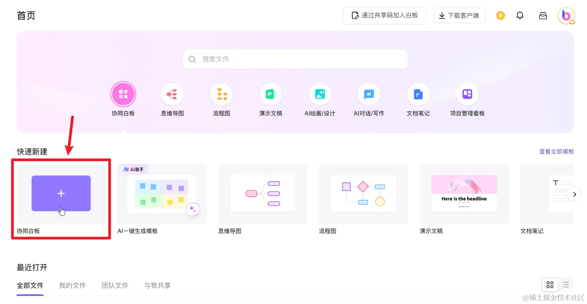This screenshot has width=587, height=304.
Task: Open the 与我共享 tab
Action: [x=157, y=285]
